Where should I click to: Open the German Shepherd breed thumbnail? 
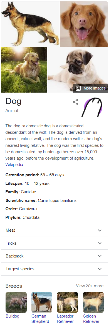[x=42, y=303]
